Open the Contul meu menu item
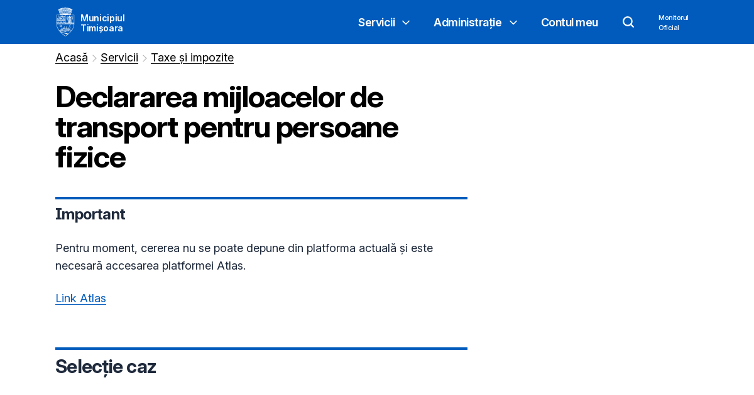Screen dimensions: 754x395 point(569,23)
